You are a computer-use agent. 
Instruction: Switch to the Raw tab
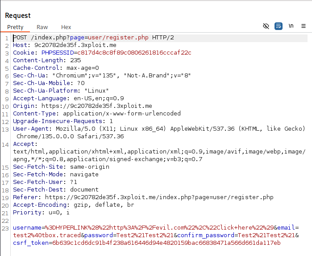coord(42,27)
